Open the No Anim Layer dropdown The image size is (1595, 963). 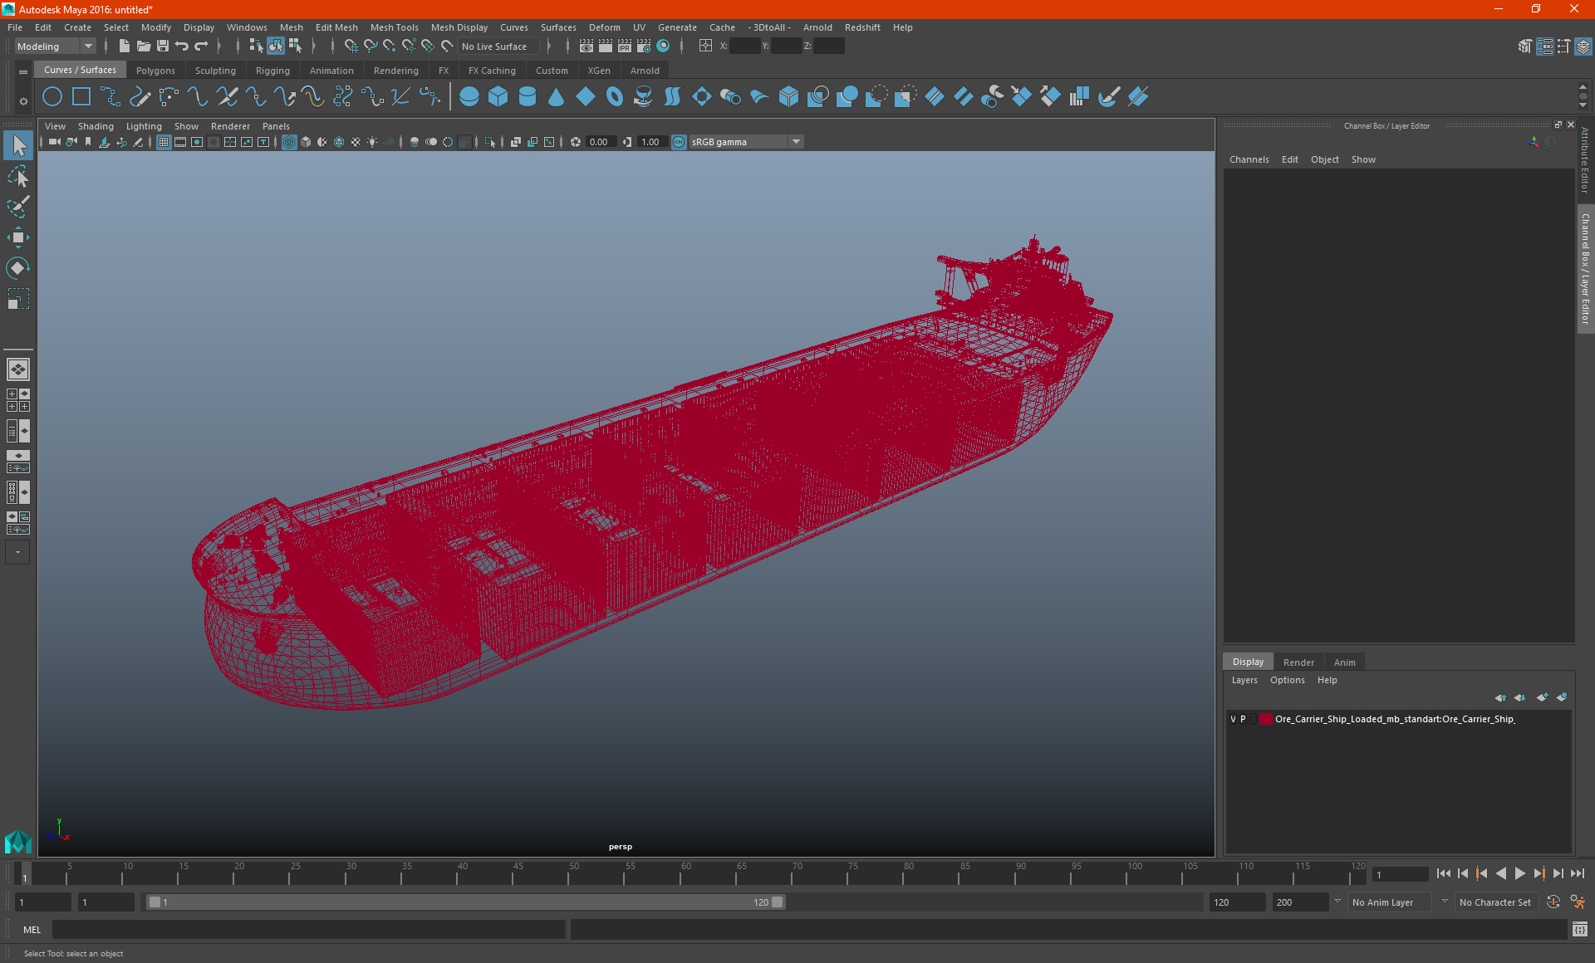[x=1391, y=902]
